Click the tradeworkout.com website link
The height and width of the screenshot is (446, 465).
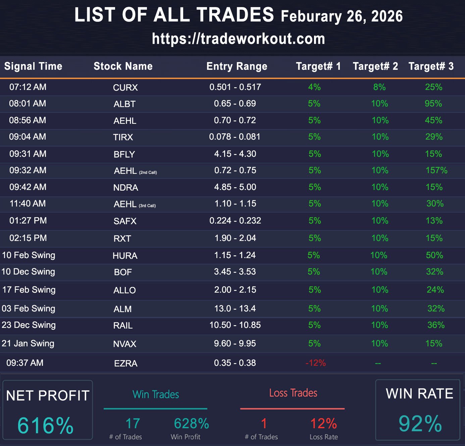tap(238, 39)
